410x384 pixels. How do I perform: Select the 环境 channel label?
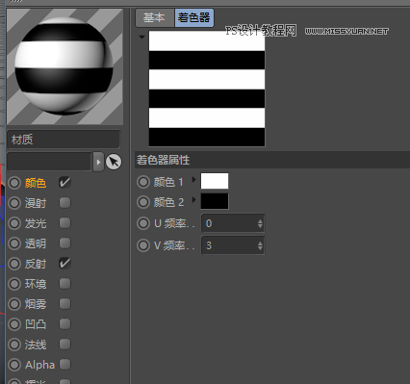[36, 284]
